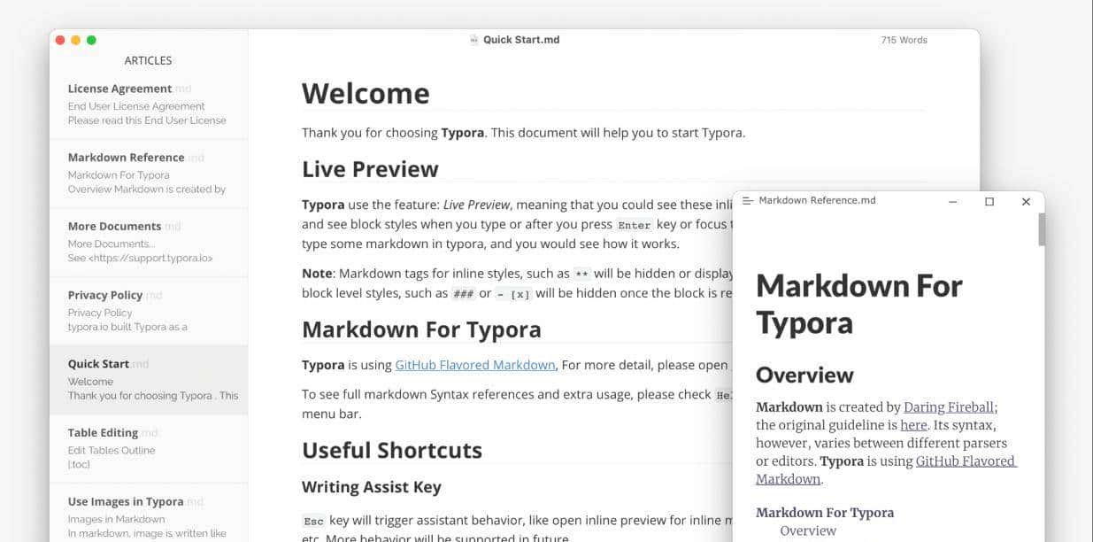Enter fullscreen using the green window button

91,40
